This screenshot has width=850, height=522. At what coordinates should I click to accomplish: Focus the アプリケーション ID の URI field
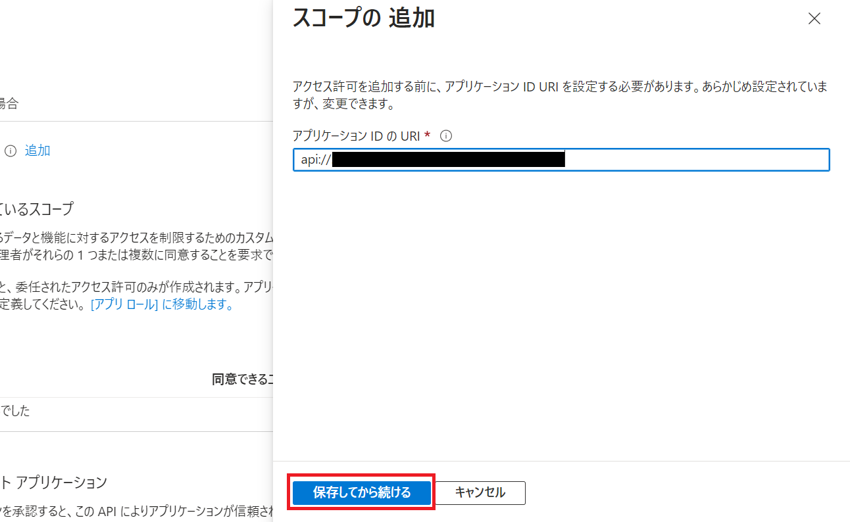click(561, 160)
